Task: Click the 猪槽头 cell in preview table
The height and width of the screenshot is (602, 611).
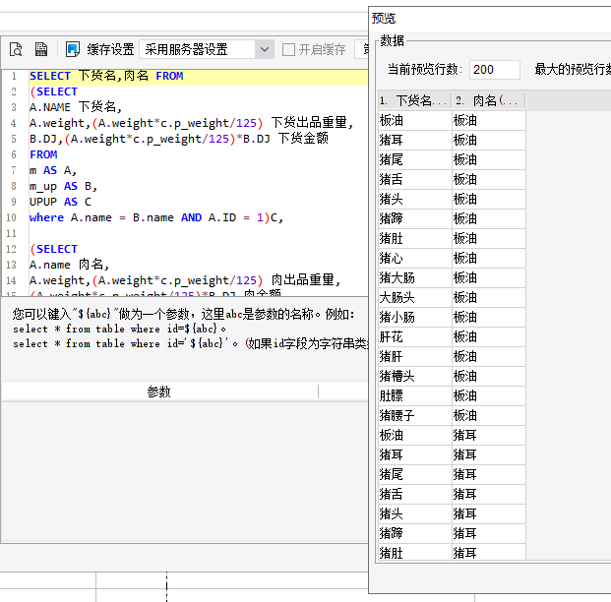Action: (x=414, y=376)
